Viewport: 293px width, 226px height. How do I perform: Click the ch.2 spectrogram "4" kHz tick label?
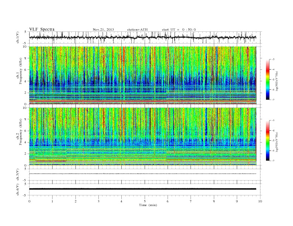click(x=26, y=143)
